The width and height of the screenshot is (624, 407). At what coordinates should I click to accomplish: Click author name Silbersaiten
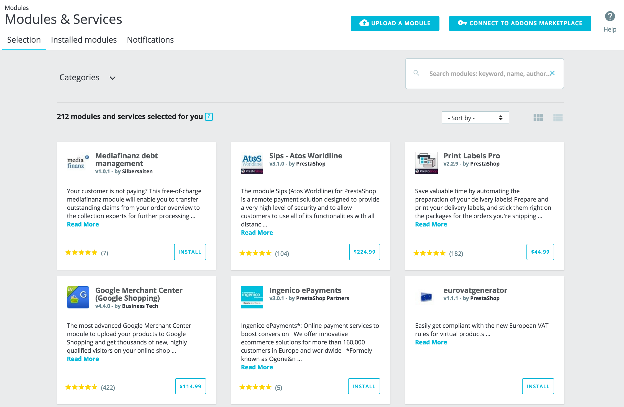coord(137,171)
